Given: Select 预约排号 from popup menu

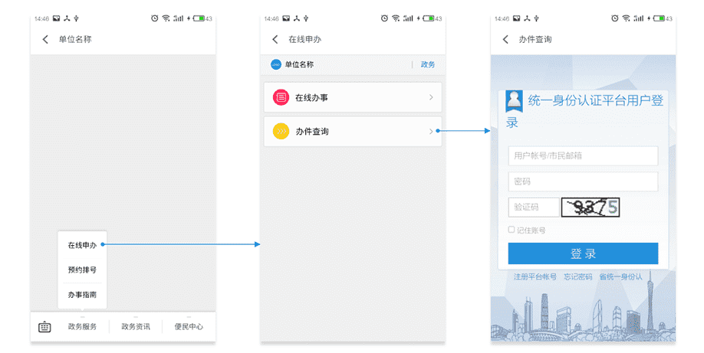Looking at the screenshot, I should (x=82, y=270).
